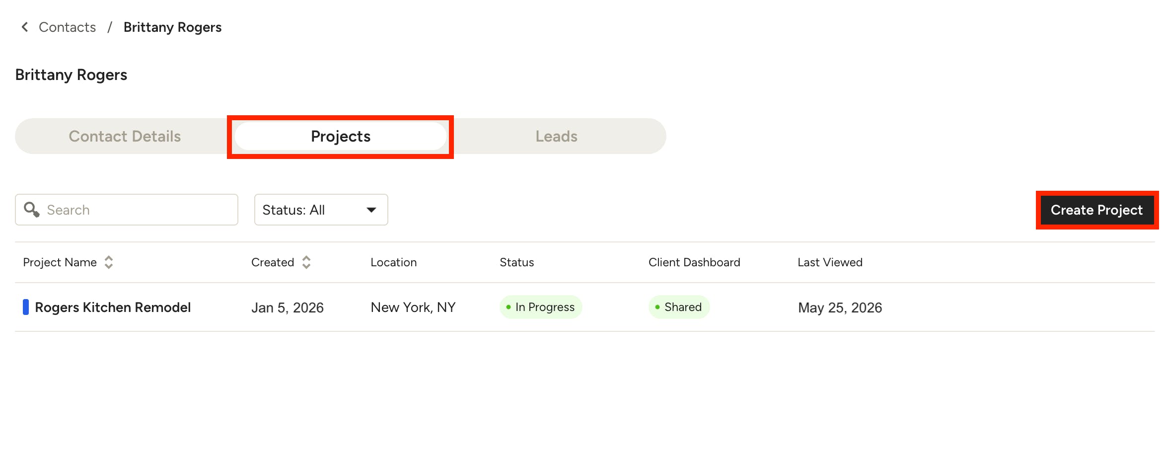
Task: Click the back chevron arrow icon
Action: [25, 27]
